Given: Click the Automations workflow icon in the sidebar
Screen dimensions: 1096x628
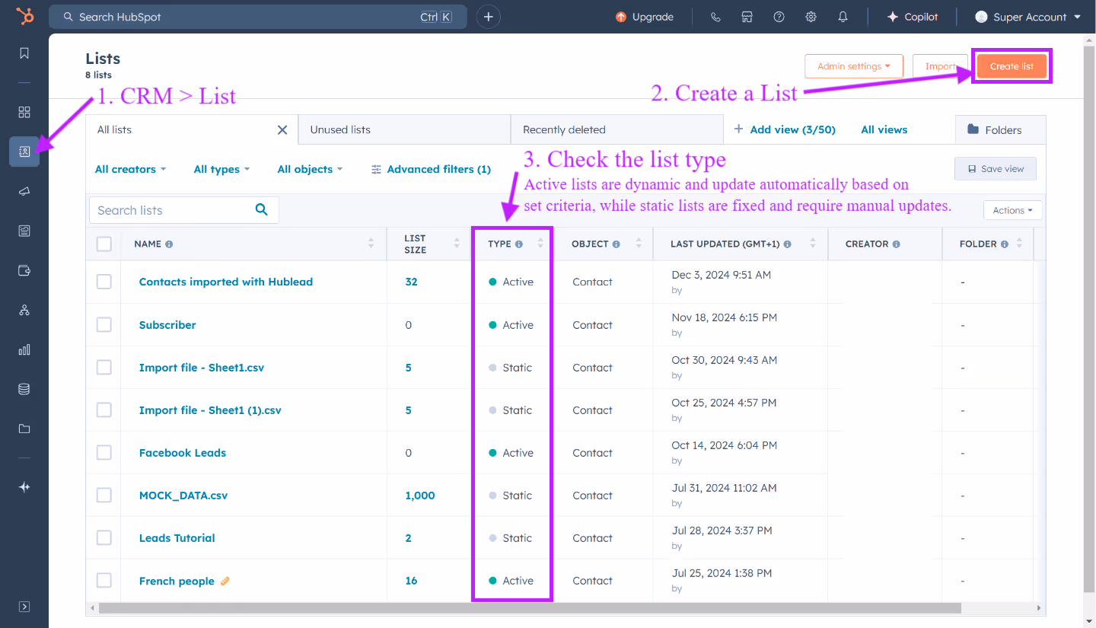Looking at the screenshot, I should click(24, 310).
